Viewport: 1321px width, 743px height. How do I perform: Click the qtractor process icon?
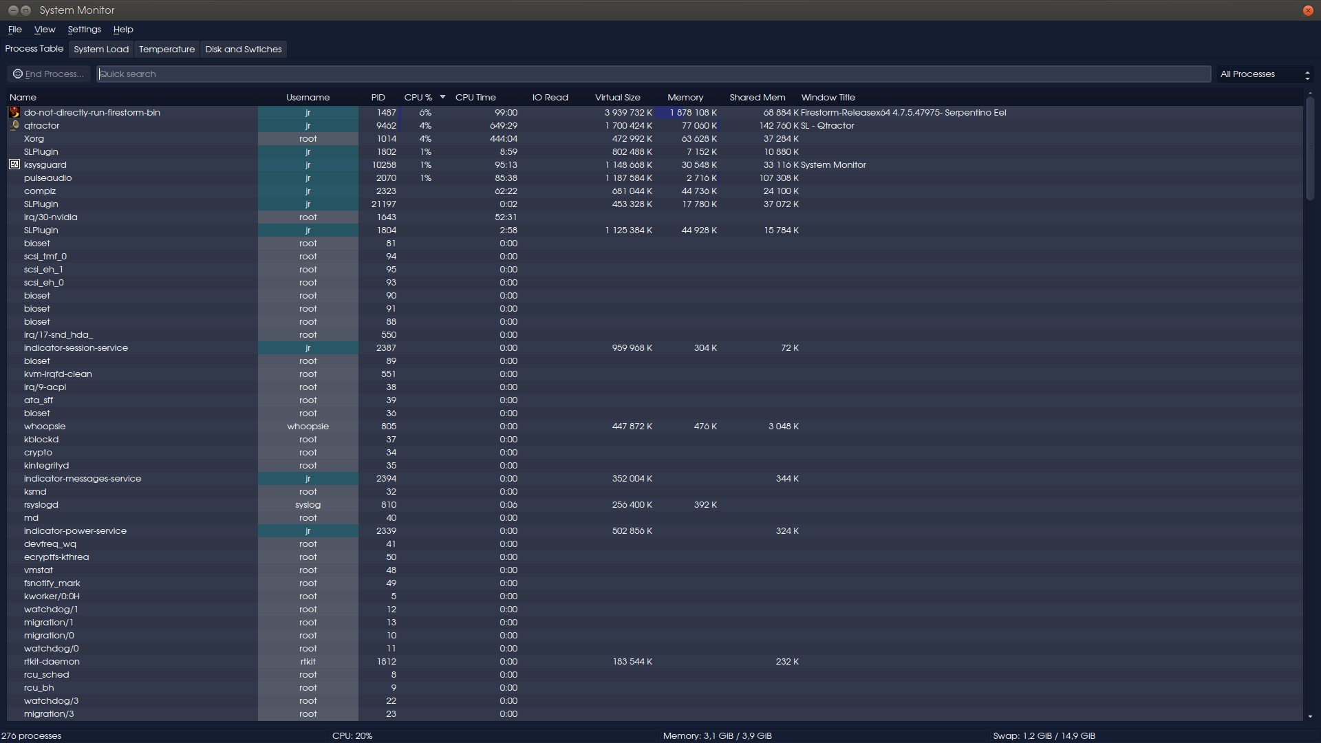point(14,125)
